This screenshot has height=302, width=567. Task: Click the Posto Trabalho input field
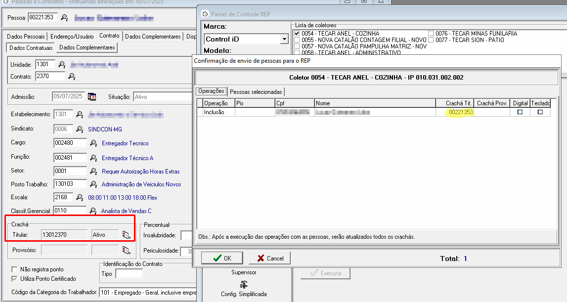[70, 184]
